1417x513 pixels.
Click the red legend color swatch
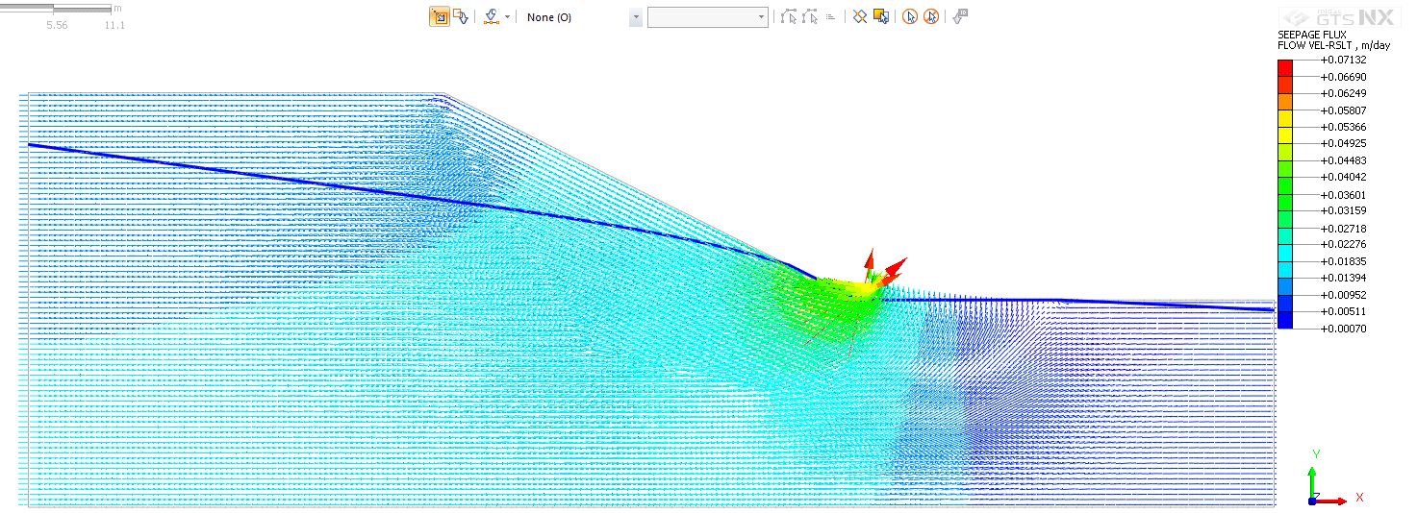point(1284,67)
